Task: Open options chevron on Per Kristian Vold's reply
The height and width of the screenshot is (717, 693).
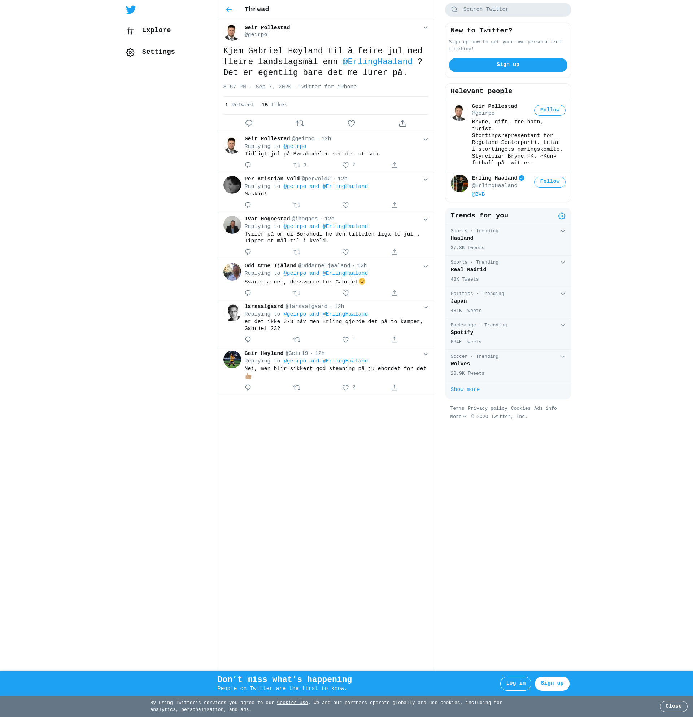Action: [426, 180]
